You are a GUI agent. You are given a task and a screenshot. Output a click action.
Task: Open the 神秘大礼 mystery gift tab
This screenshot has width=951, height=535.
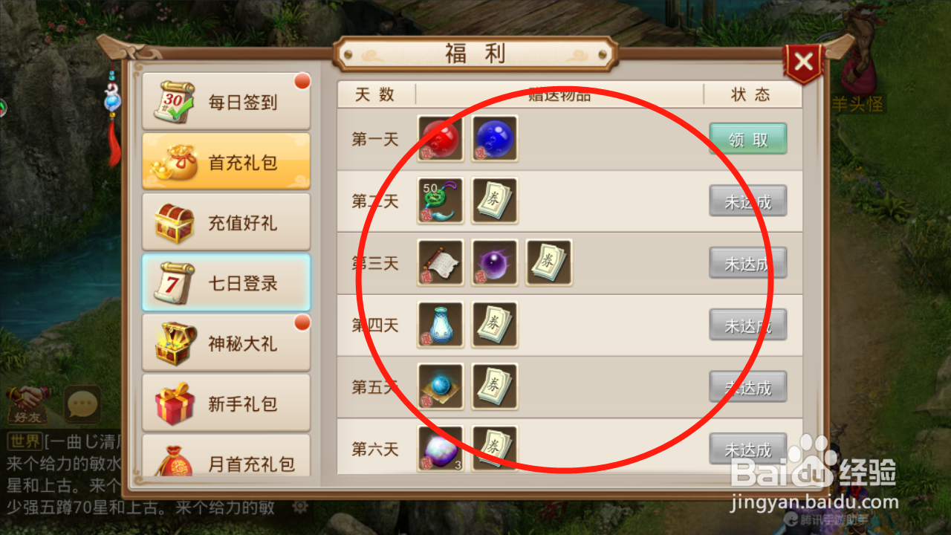coord(226,343)
